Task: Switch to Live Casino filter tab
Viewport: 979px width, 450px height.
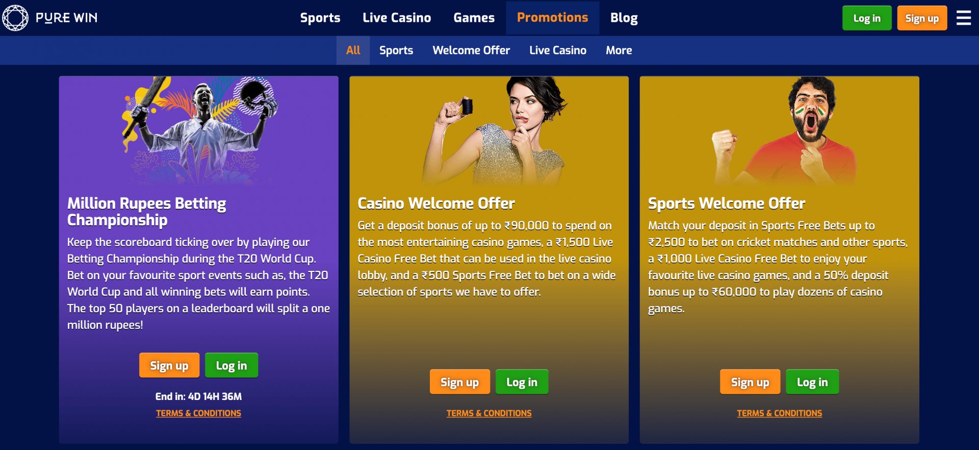Action: coord(558,50)
